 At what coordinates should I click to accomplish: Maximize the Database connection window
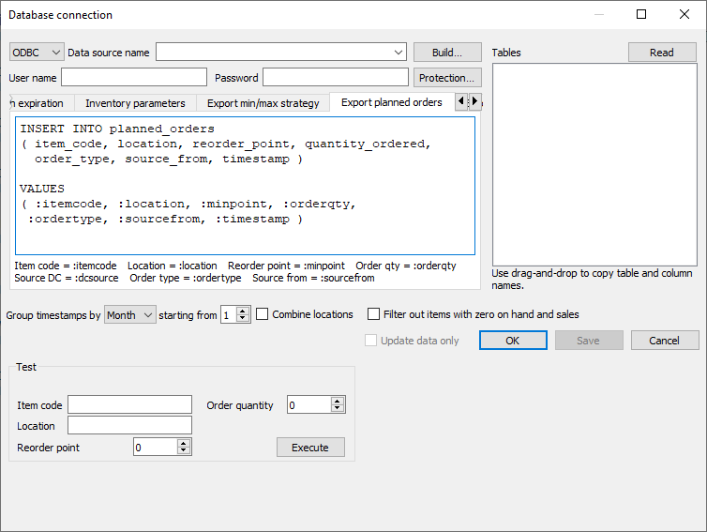tap(641, 14)
